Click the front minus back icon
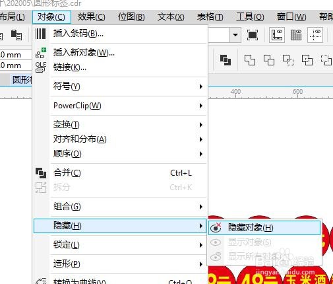Image resolution: width=333 pixels, height=284 pixels. (326, 60)
